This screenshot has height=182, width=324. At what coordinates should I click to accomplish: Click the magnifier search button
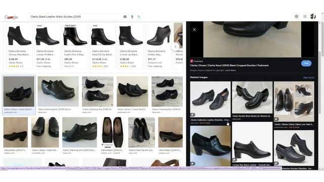click(139, 17)
